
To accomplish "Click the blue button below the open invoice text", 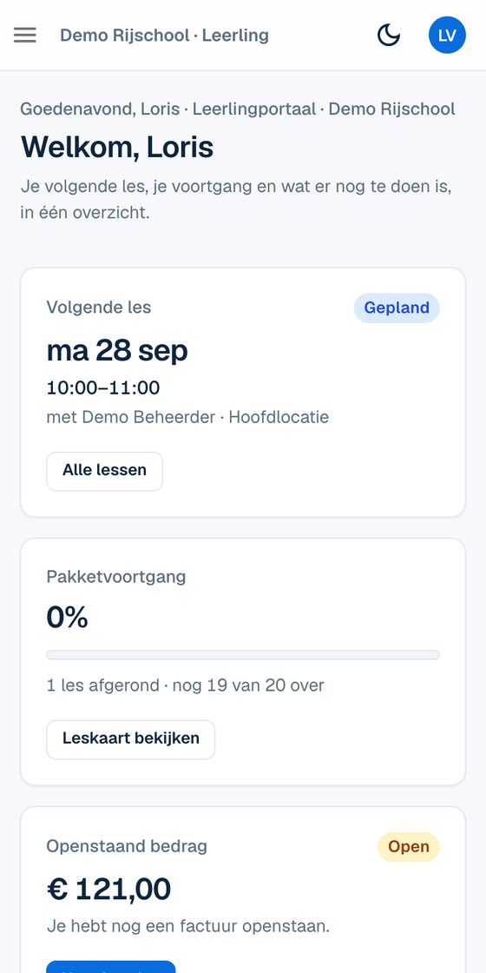I will click(x=111, y=967).
